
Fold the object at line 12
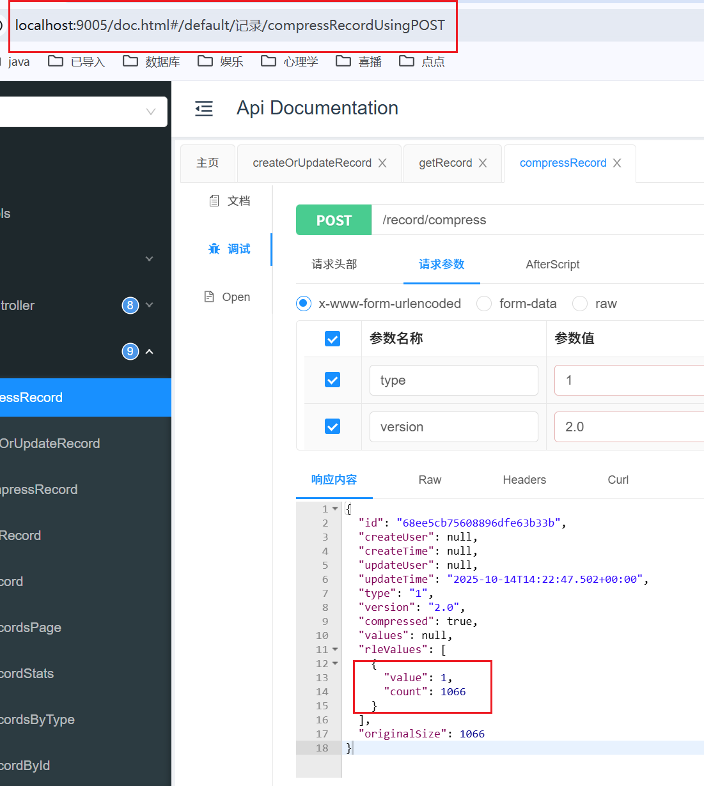pos(335,663)
